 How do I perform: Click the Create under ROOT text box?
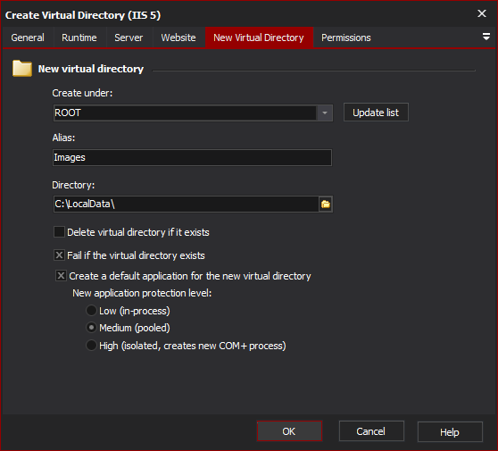click(x=185, y=113)
